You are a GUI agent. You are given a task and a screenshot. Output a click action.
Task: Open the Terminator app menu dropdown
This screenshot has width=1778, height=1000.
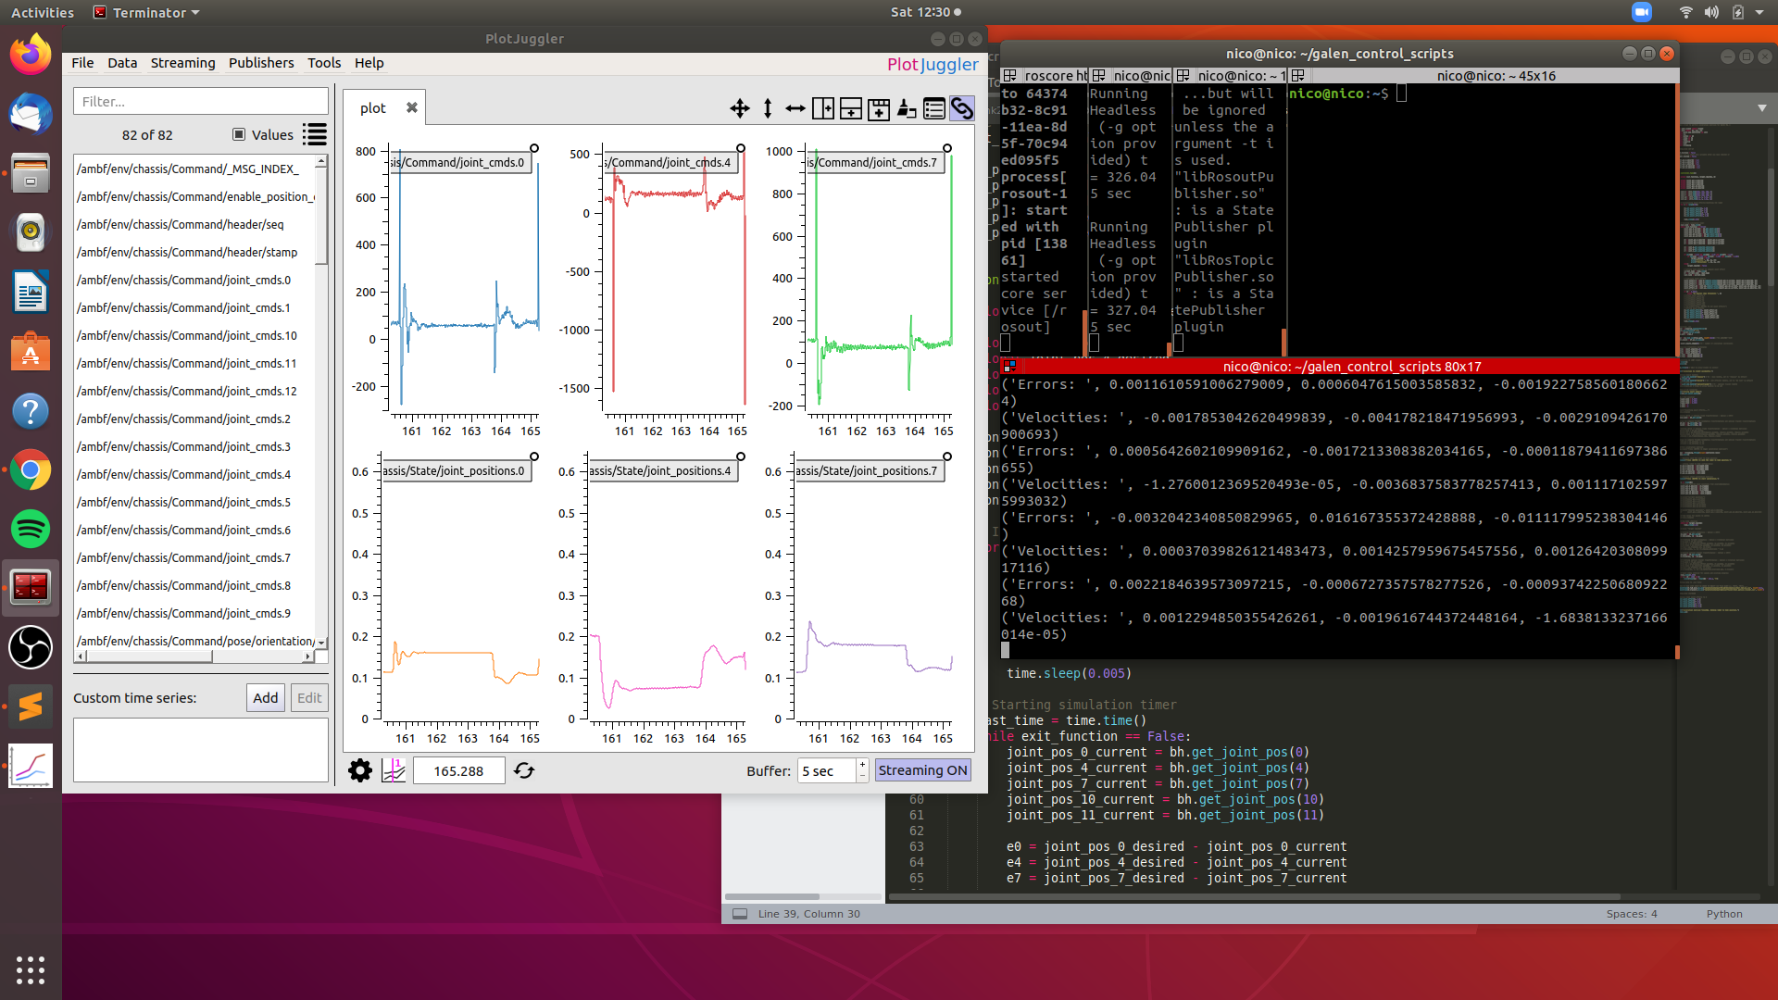click(x=148, y=12)
